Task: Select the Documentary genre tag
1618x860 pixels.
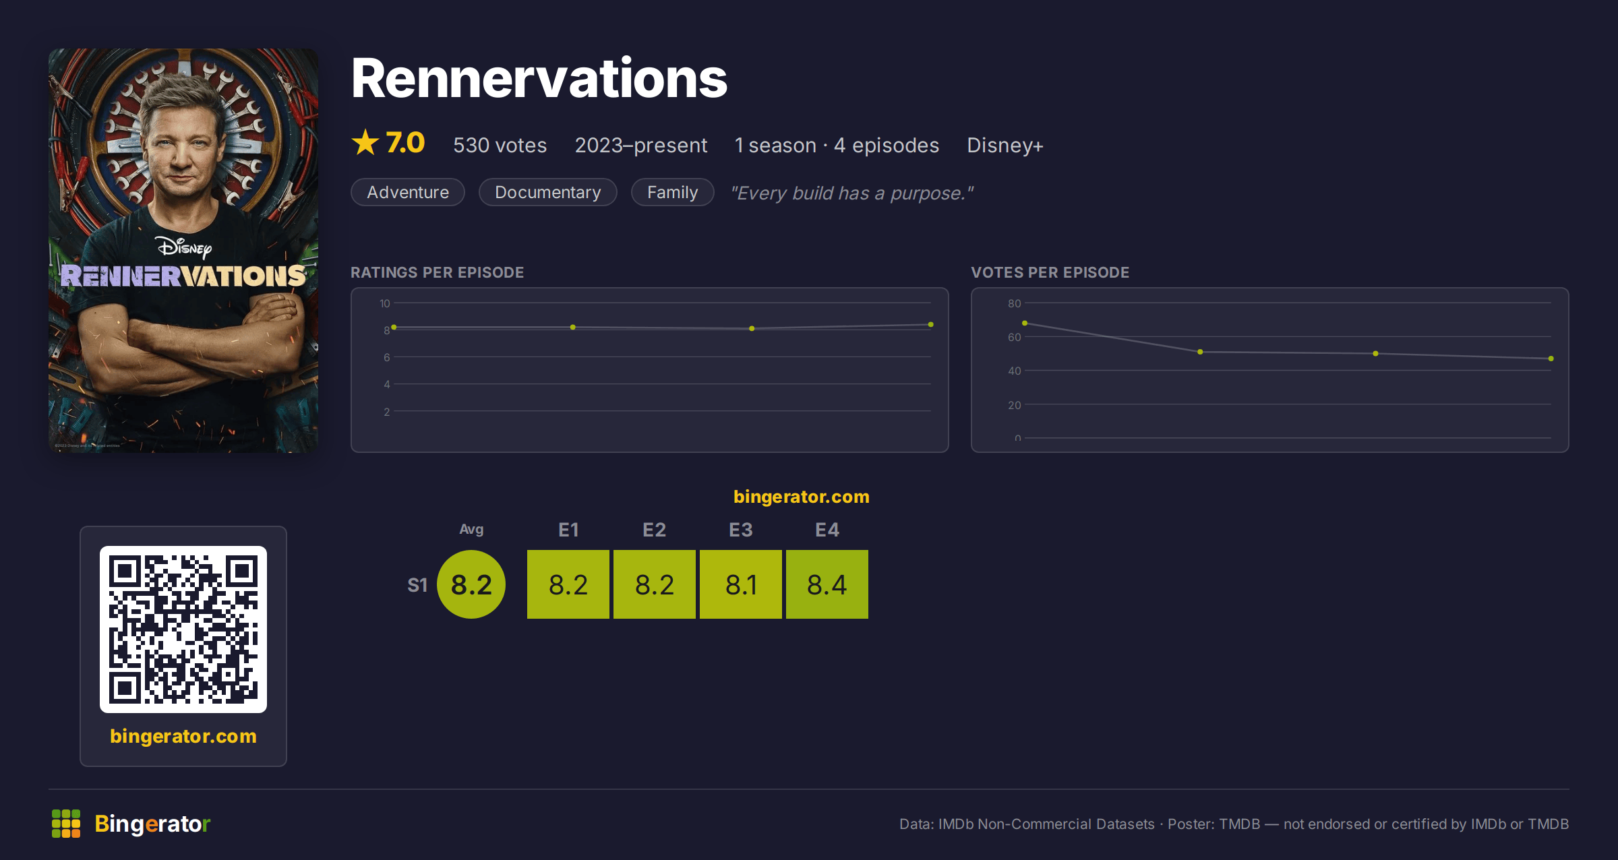Action: click(547, 192)
